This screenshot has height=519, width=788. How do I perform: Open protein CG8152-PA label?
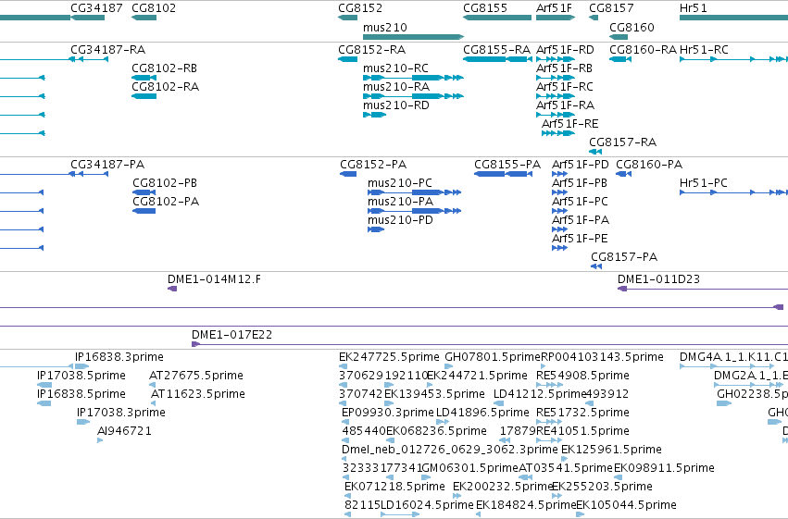pos(373,165)
